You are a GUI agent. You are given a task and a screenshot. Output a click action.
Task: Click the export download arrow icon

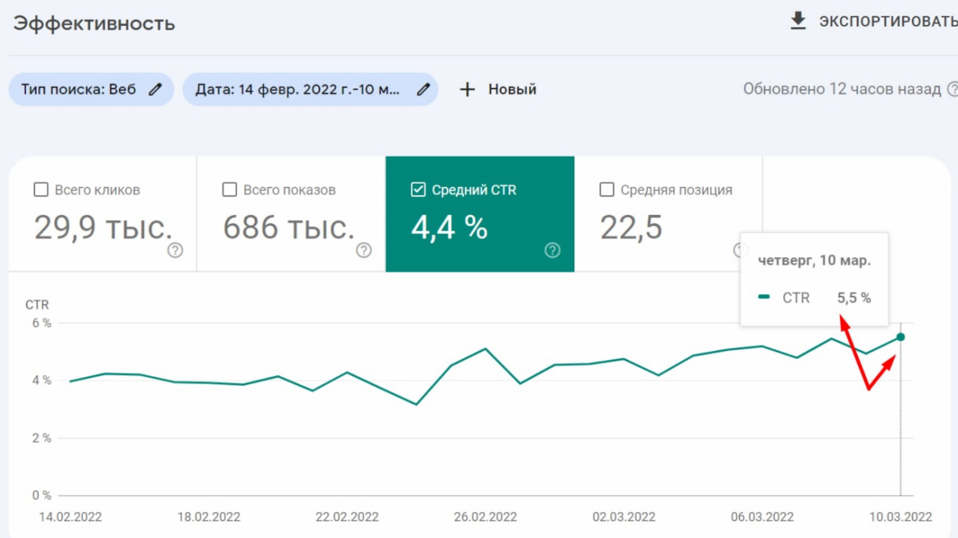798,21
